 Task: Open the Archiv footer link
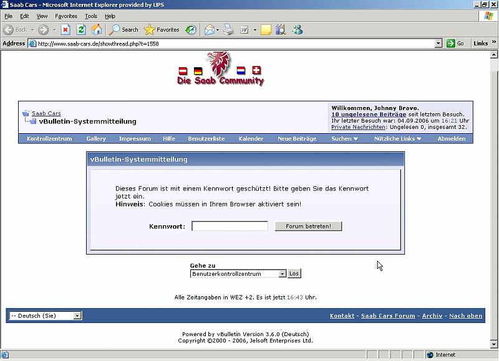(x=432, y=316)
